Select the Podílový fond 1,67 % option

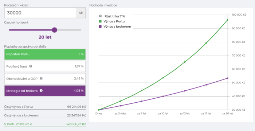[x=45, y=66]
